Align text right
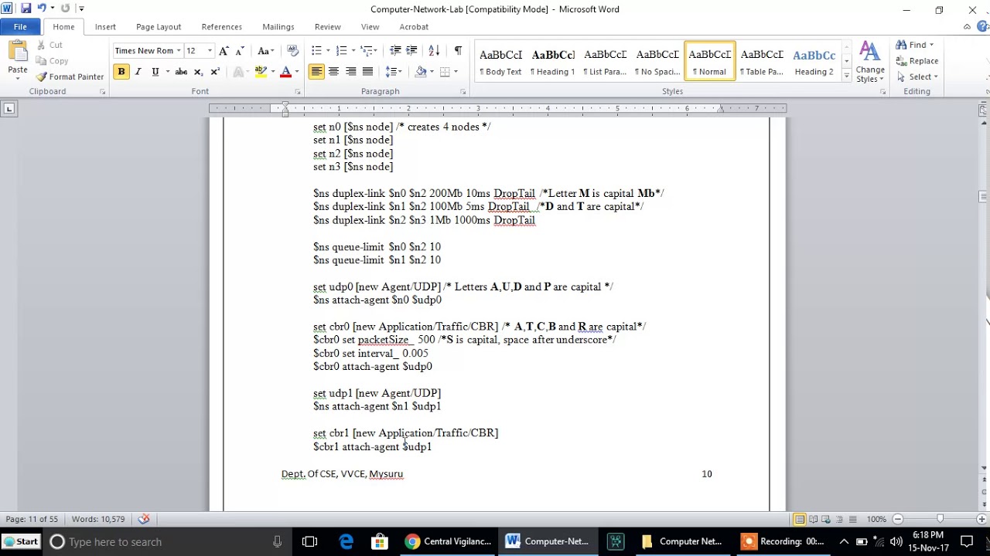990x556 pixels. coord(350,72)
